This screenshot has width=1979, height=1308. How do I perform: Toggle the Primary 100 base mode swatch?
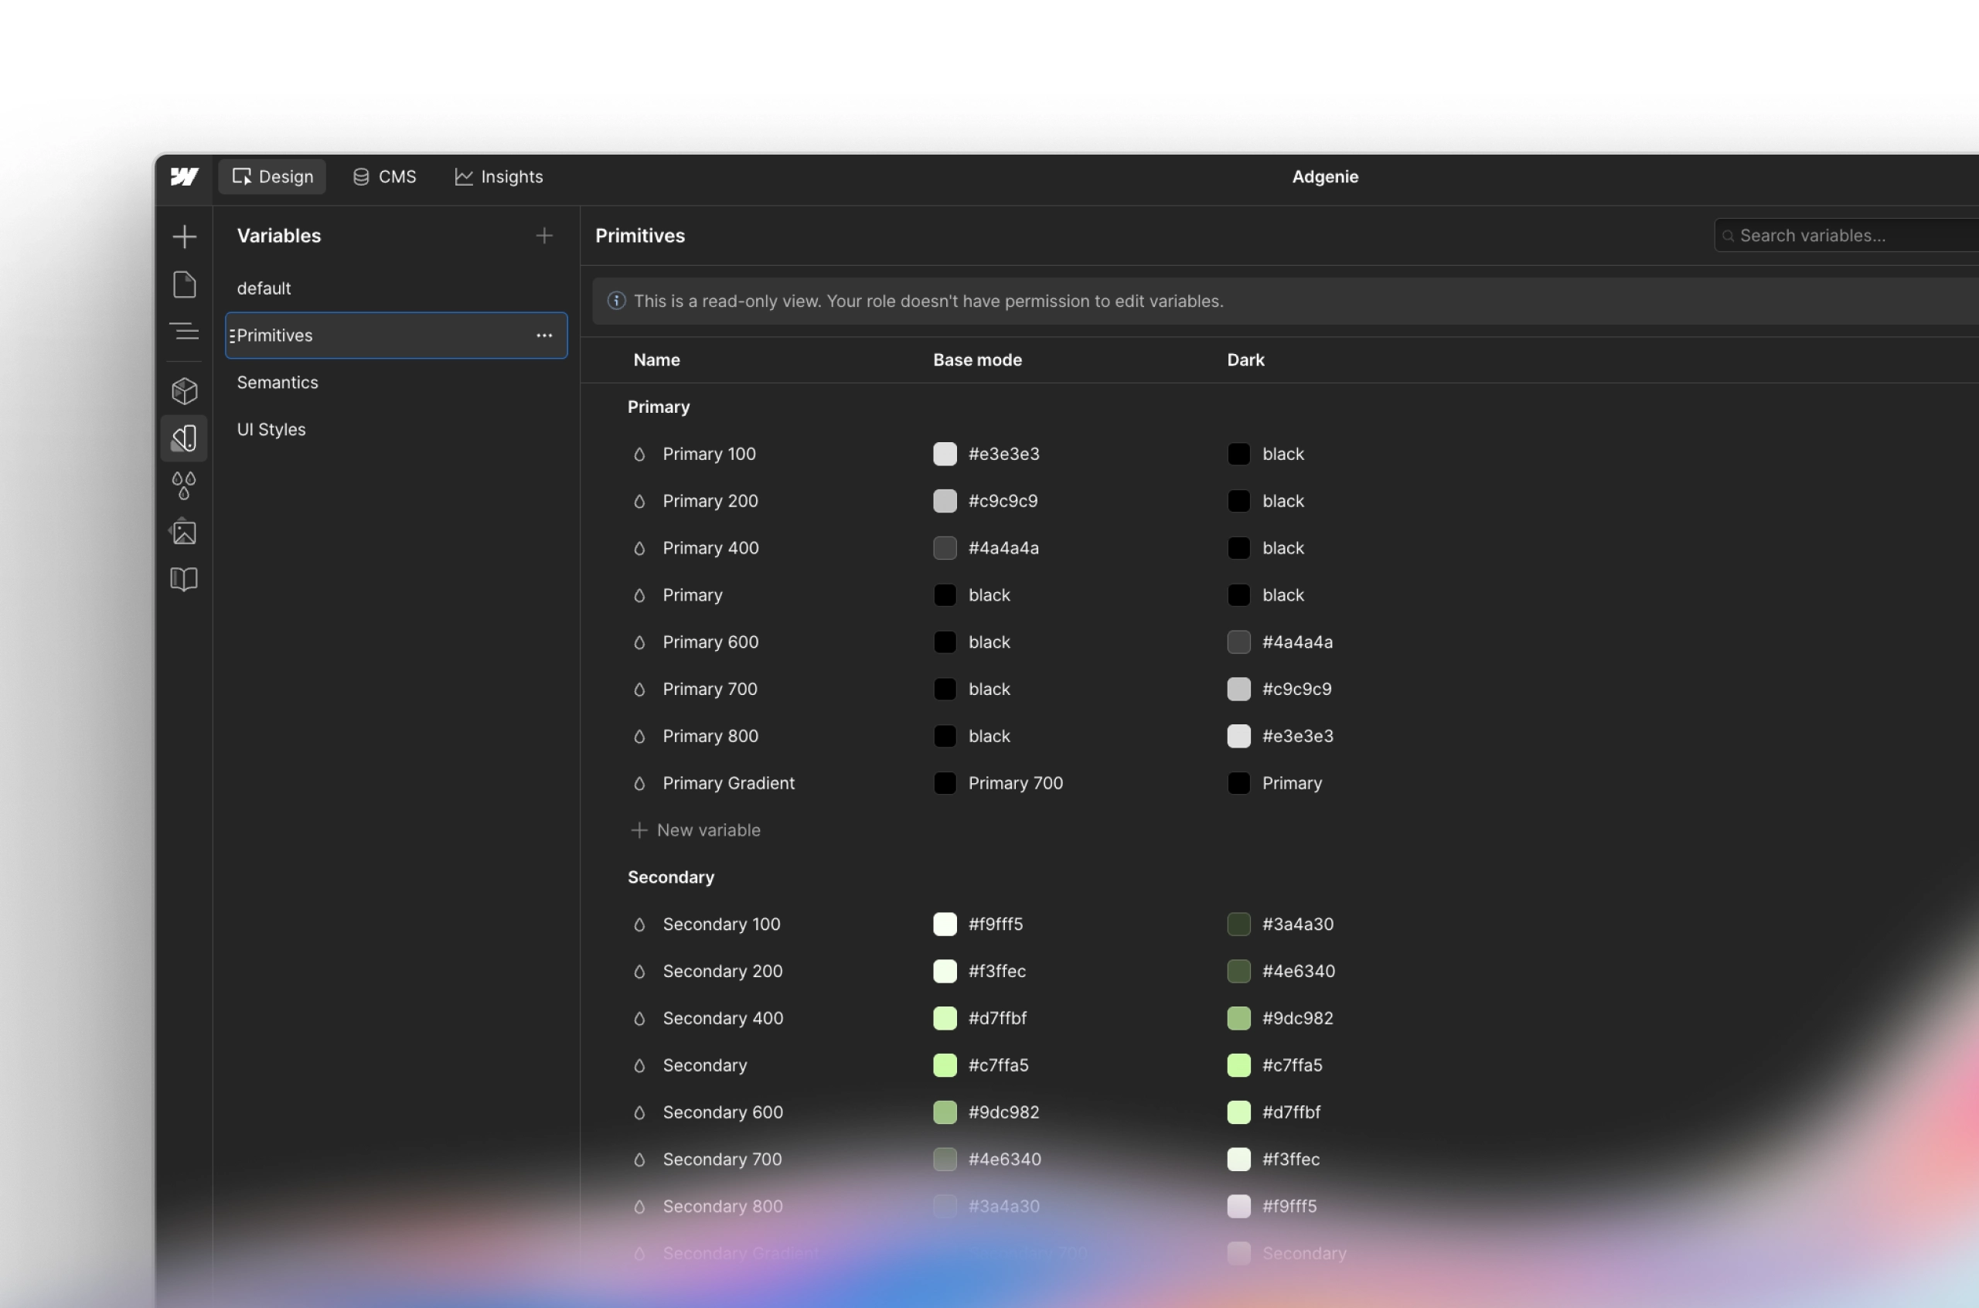coord(944,453)
